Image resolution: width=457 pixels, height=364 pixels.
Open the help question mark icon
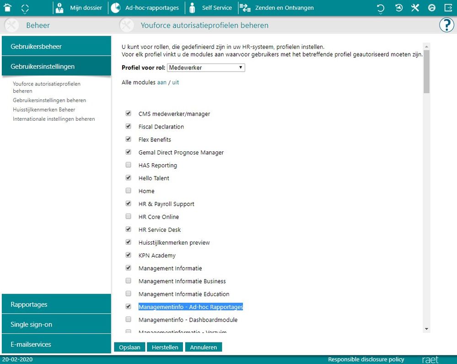[x=446, y=25]
